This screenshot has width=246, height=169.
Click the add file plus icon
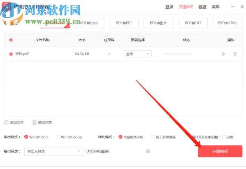click(6, 122)
